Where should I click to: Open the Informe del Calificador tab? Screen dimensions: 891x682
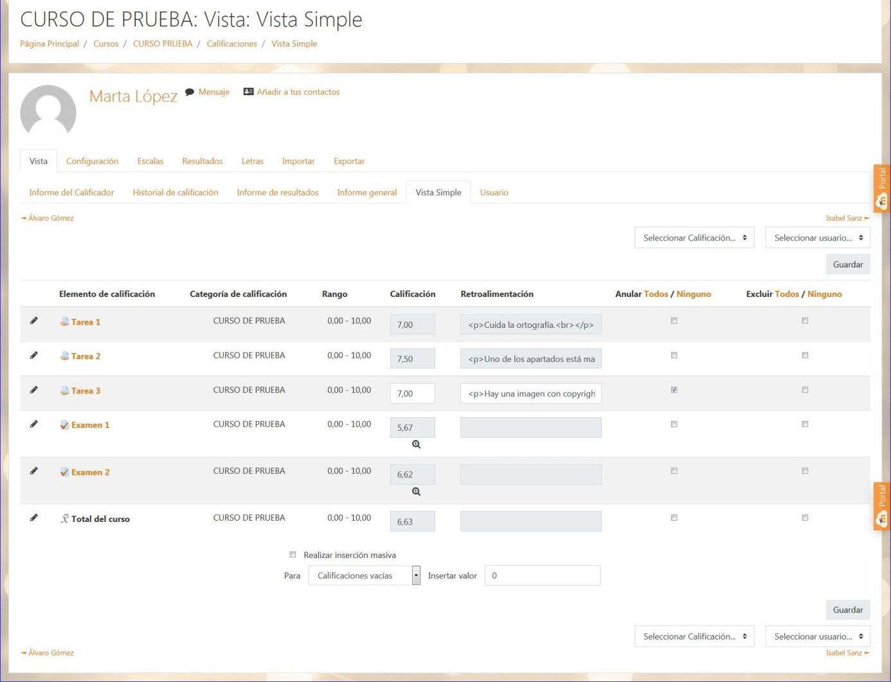[x=71, y=193]
